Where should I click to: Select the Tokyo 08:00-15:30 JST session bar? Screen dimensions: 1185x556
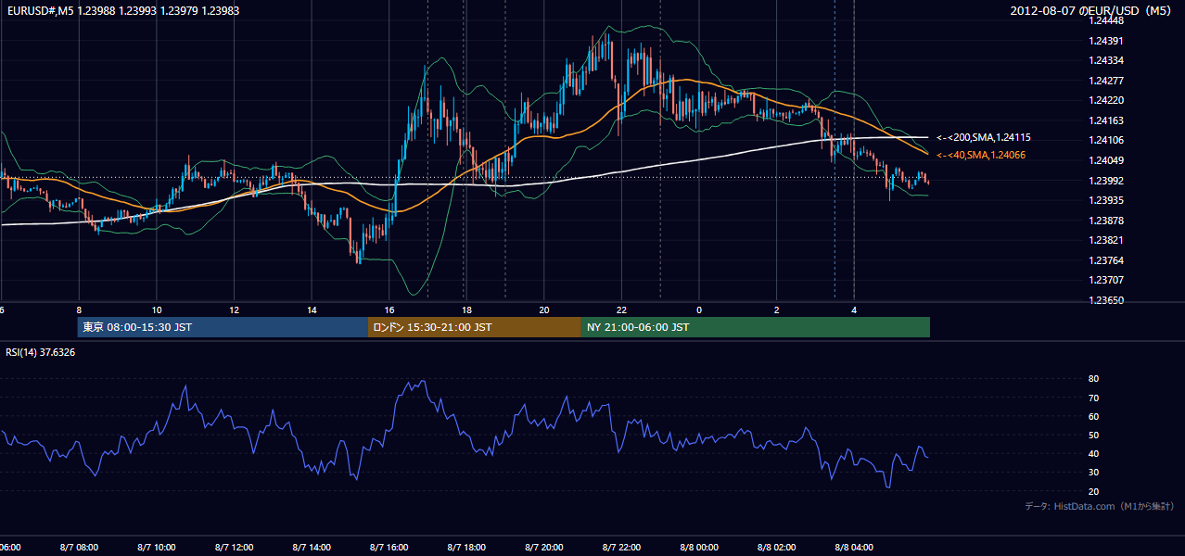[223, 327]
